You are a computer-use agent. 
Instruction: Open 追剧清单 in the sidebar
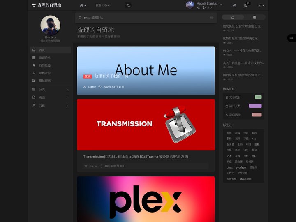(x=51, y=58)
